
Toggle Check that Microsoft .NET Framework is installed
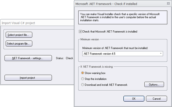click(x=80, y=31)
